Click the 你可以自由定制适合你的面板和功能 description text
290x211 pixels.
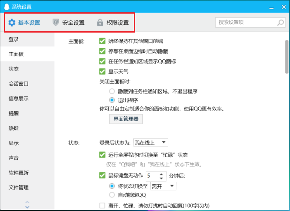point(162,109)
